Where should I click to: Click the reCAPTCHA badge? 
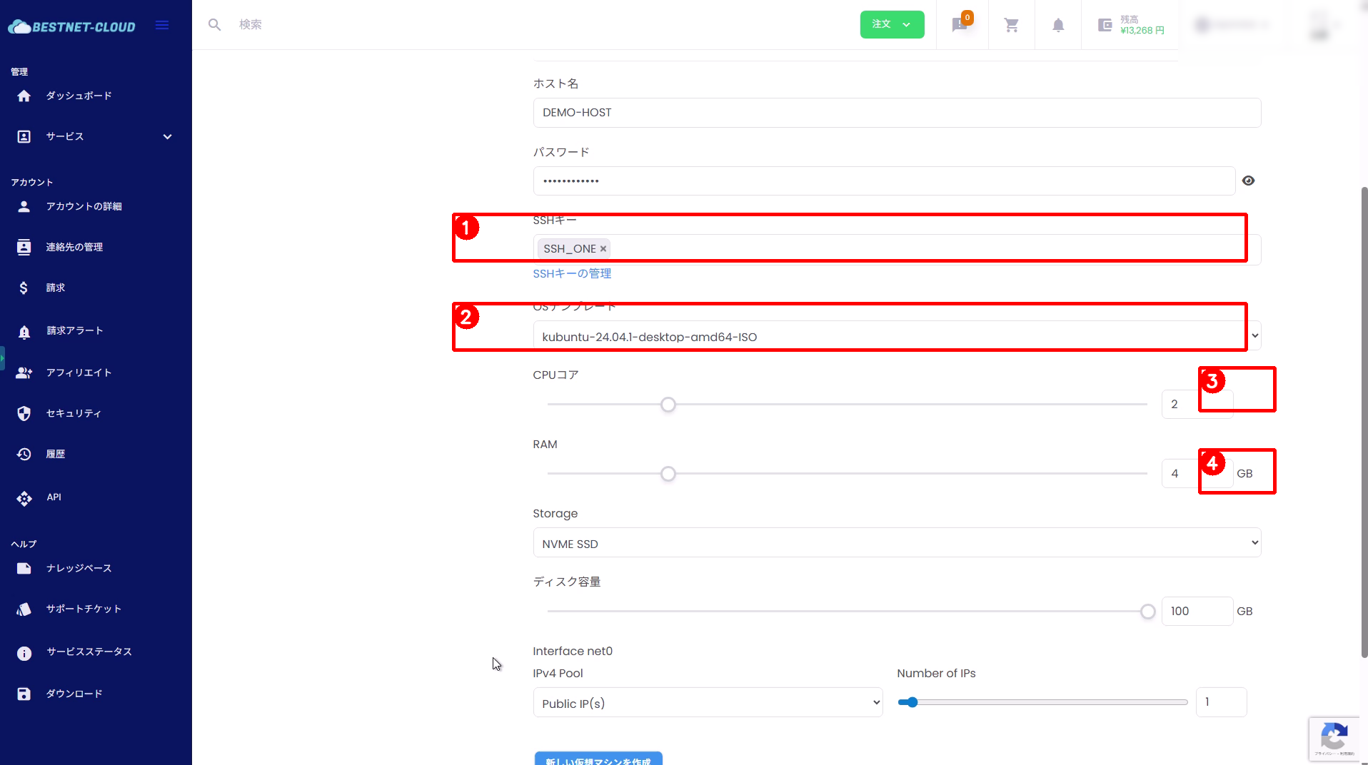click(x=1334, y=738)
